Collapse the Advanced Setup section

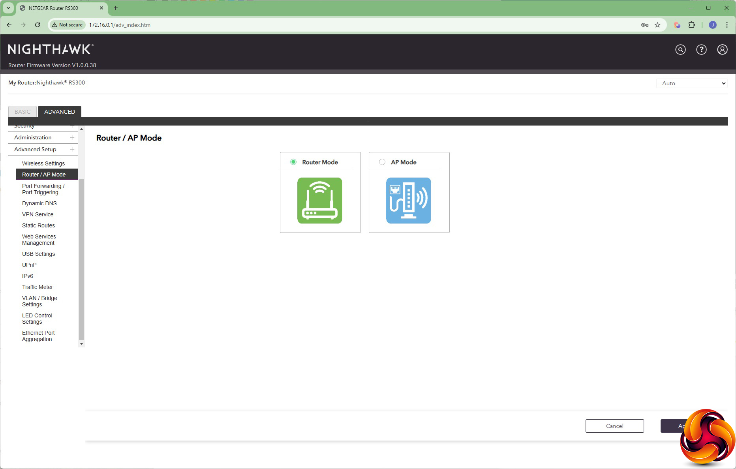click(43, 149)
